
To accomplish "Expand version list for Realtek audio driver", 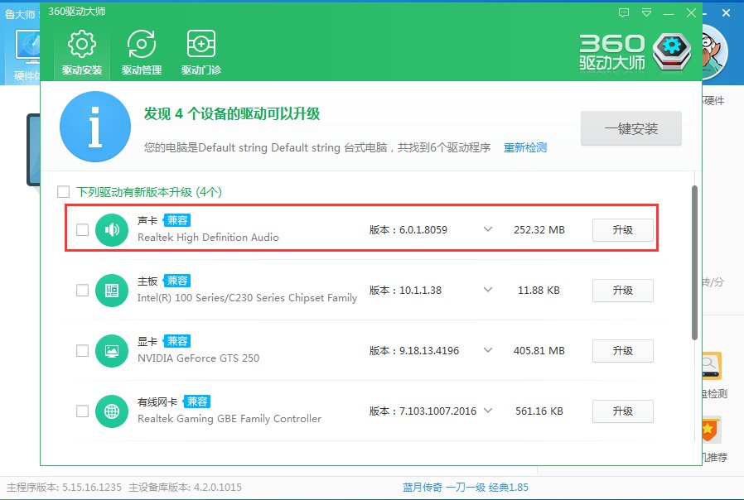I will point(489,230).
